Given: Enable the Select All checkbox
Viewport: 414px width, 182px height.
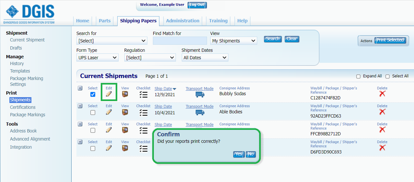Looking at the screenshot, I should coord(387,76).
